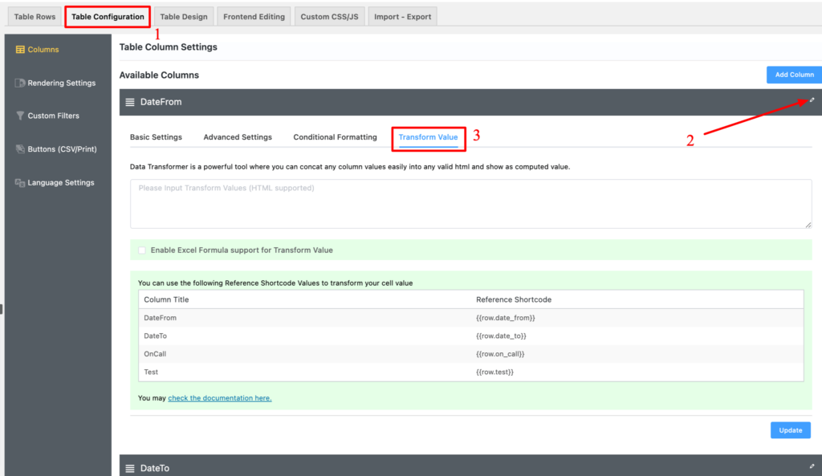Click the Custom Filters funnel icon

[x=21, y=116]
